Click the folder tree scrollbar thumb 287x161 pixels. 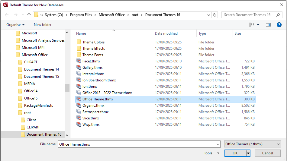point(67,88)
